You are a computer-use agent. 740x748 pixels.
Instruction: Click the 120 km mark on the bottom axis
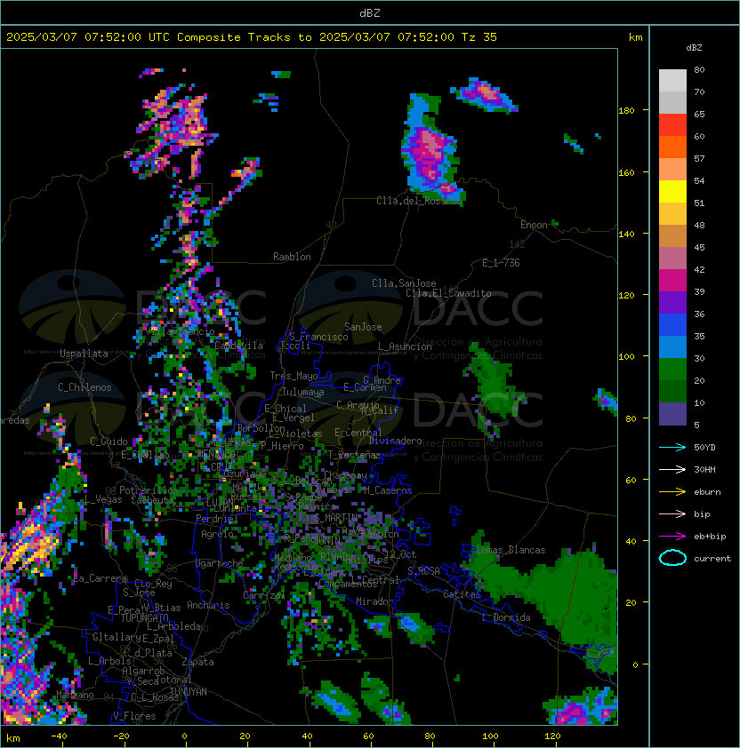coord(552,736)
